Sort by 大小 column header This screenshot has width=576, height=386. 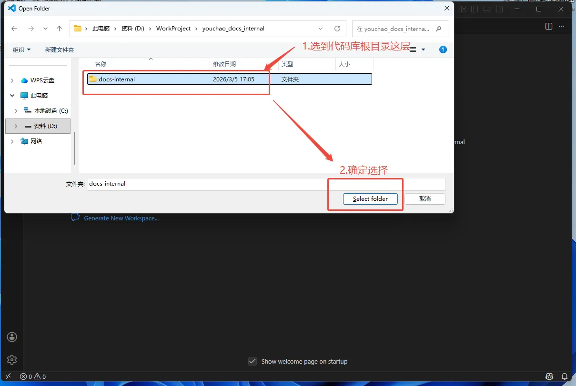click(344, 64)
